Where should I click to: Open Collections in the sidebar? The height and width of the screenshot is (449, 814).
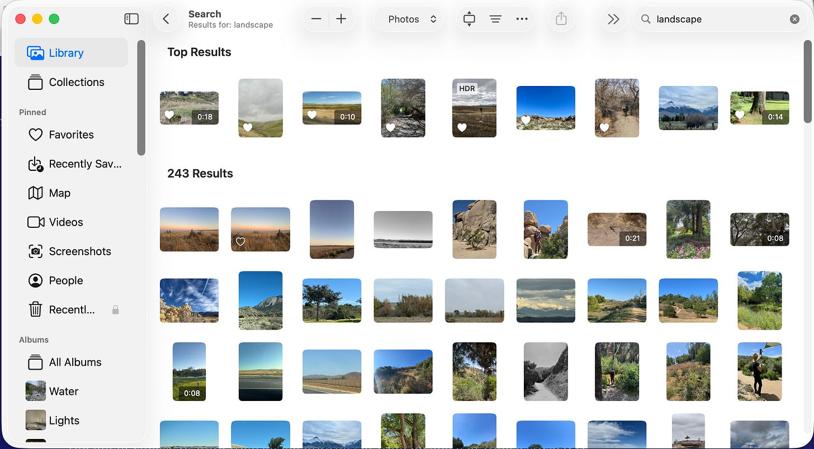71,82
